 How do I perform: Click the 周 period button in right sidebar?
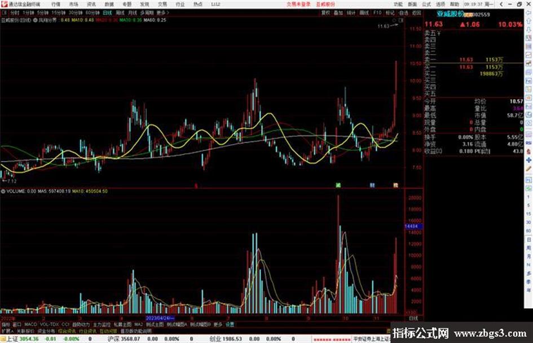528,248
